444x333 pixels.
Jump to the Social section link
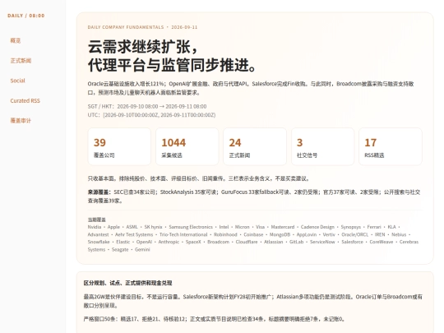[x=17, y=81]
